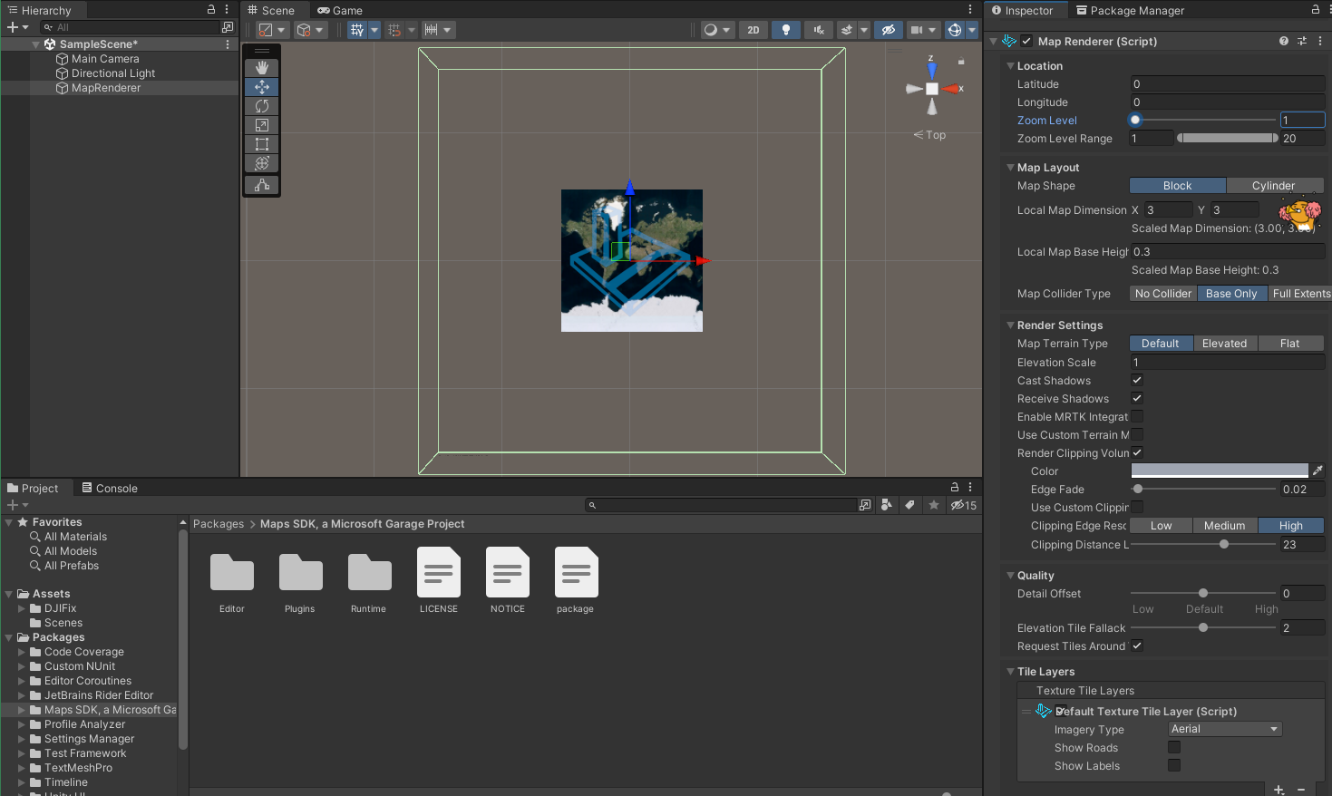
Task: Select the Scale tool
Action: pos(262,125)
